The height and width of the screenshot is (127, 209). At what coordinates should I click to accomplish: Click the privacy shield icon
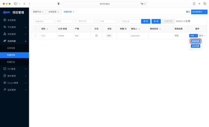click(x=59, y=4)
